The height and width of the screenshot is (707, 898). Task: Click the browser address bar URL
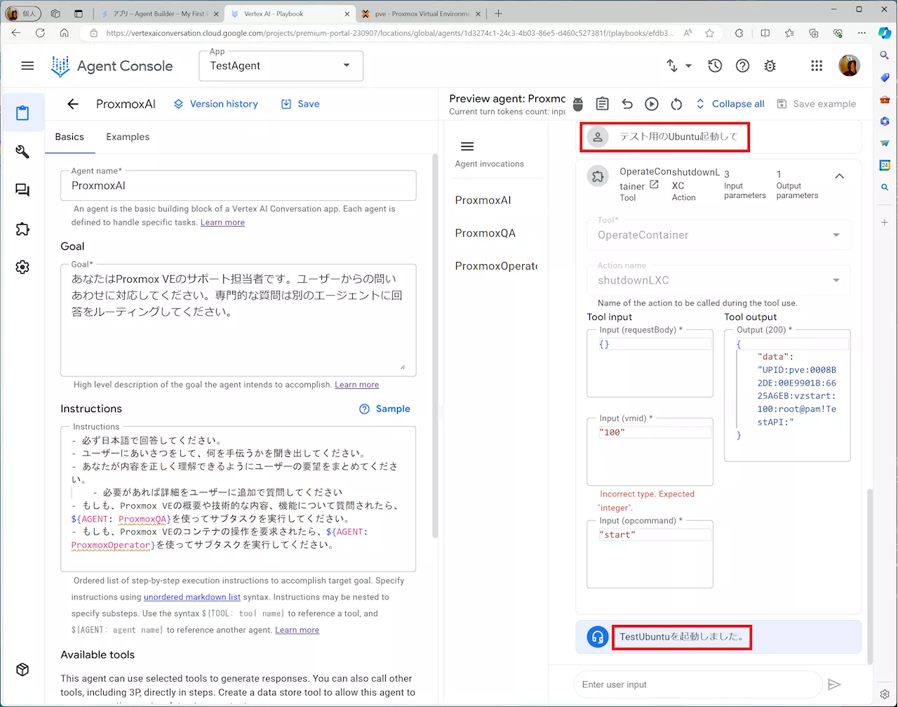(389, 33)
